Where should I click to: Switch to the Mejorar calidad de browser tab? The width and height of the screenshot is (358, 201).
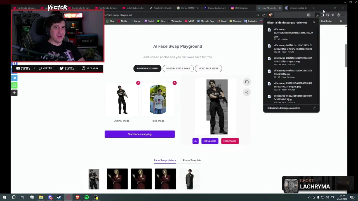click(296, 8)
